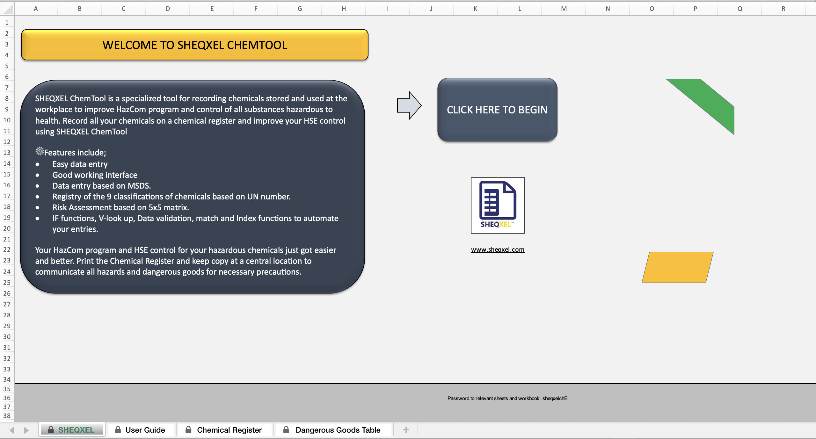Select column K by clicking its header

[475, 9]
